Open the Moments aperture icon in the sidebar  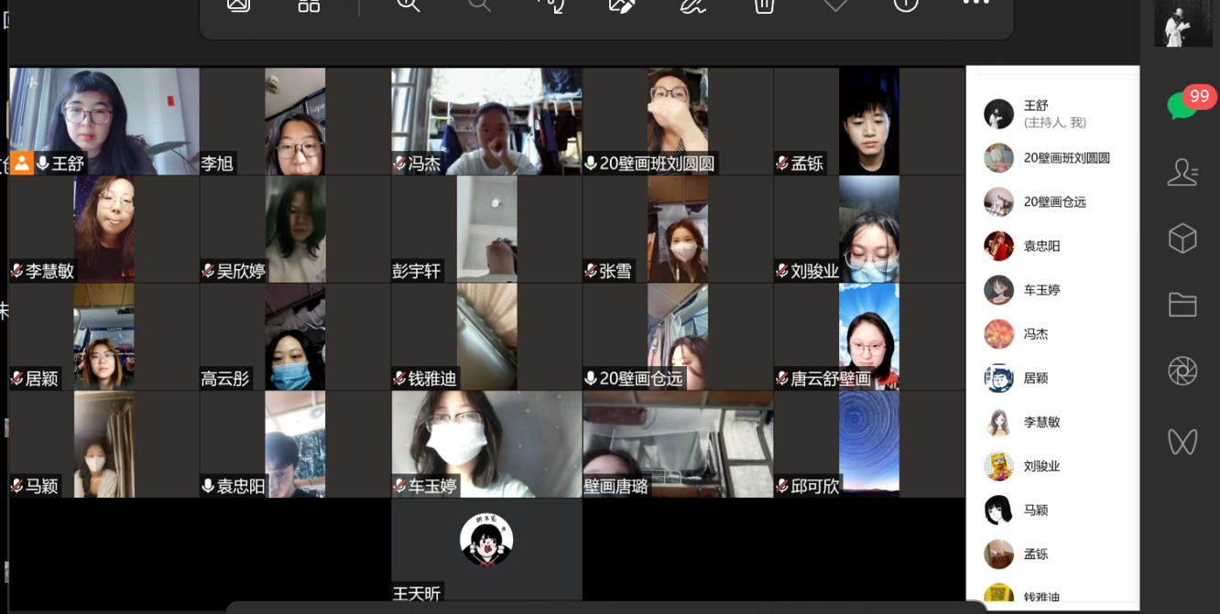1182,372
